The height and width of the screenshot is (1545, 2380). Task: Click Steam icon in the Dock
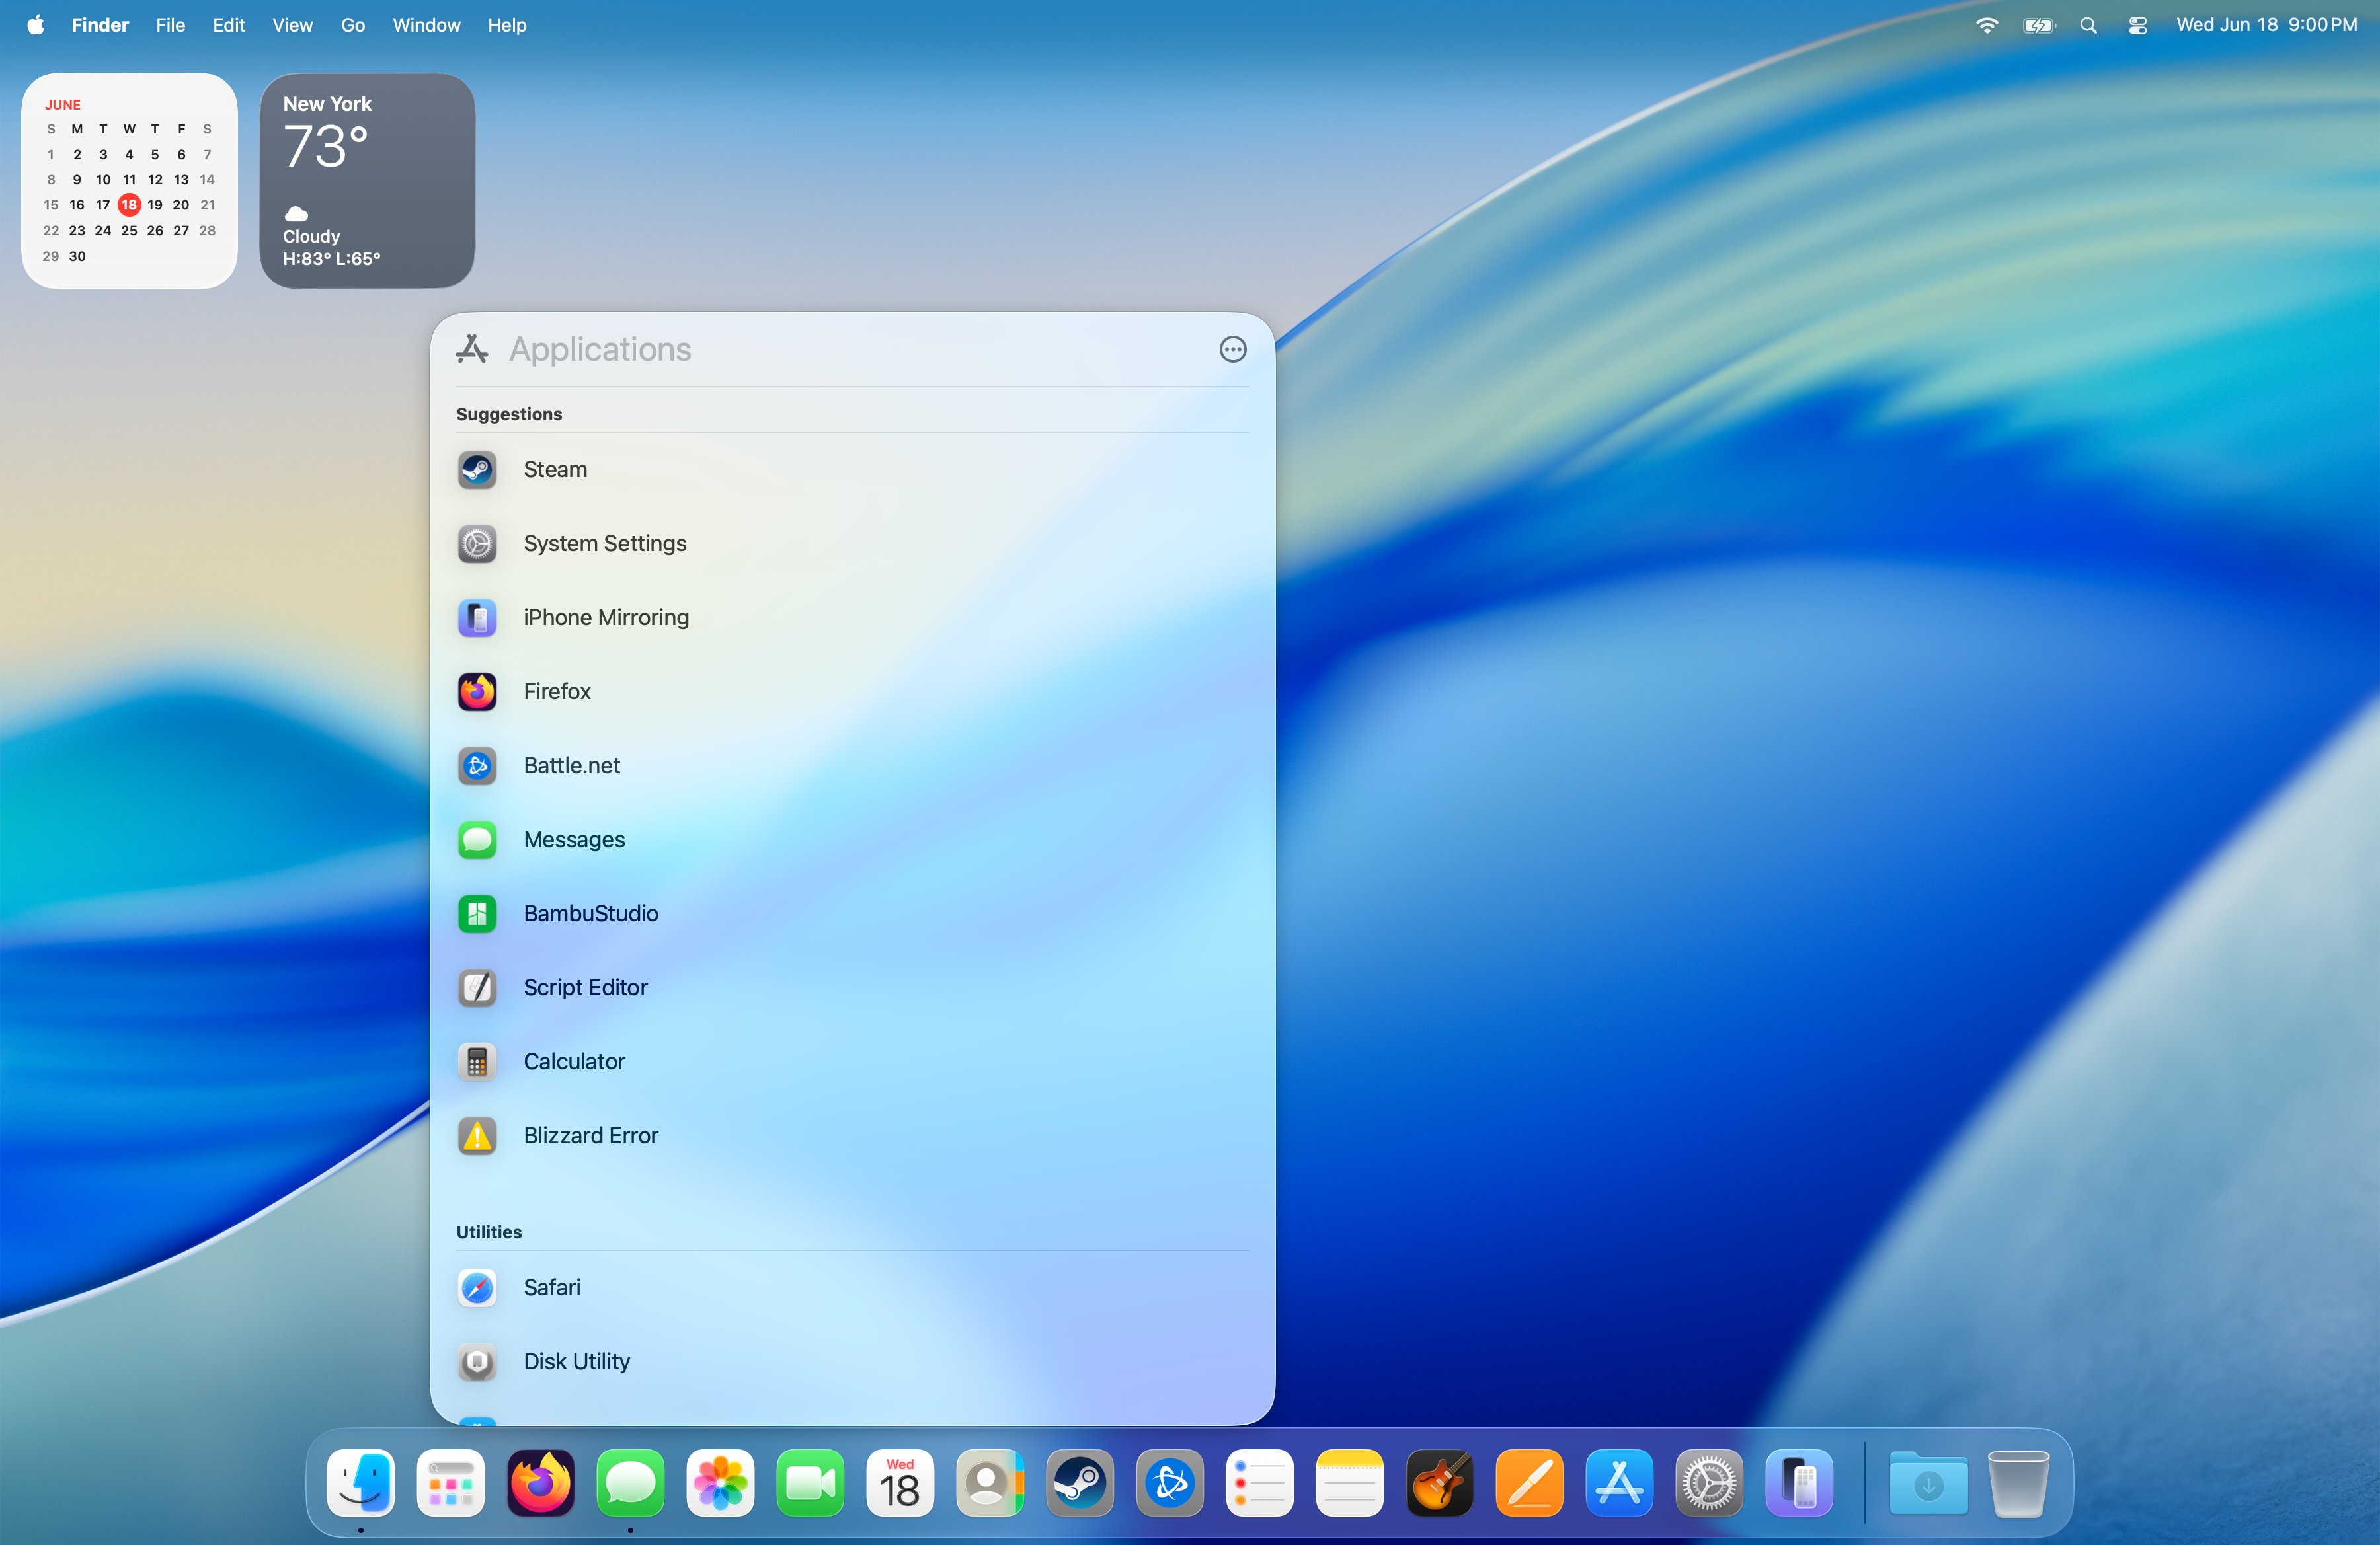point(1080,1482)
